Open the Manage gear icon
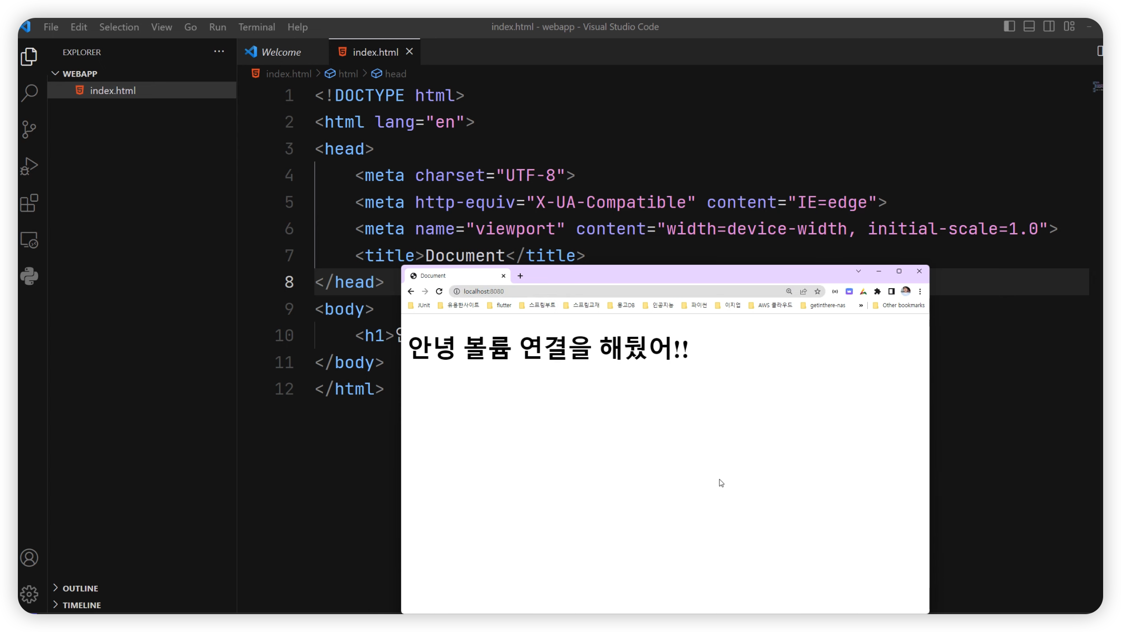 29,594
